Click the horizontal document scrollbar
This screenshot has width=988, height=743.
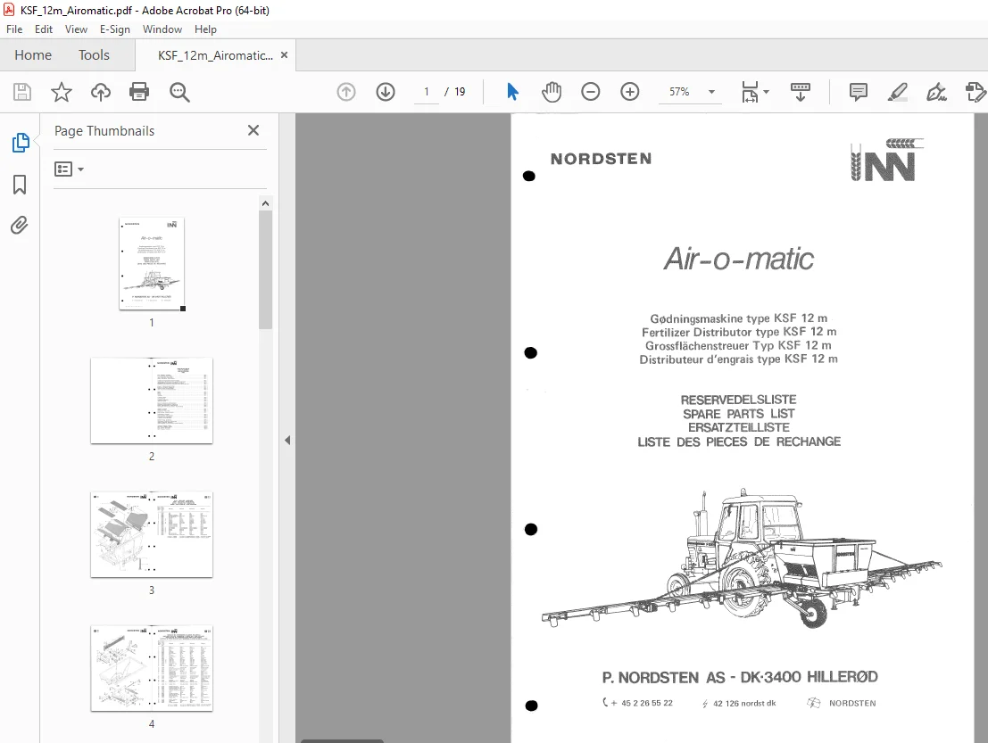click(342, 740)
